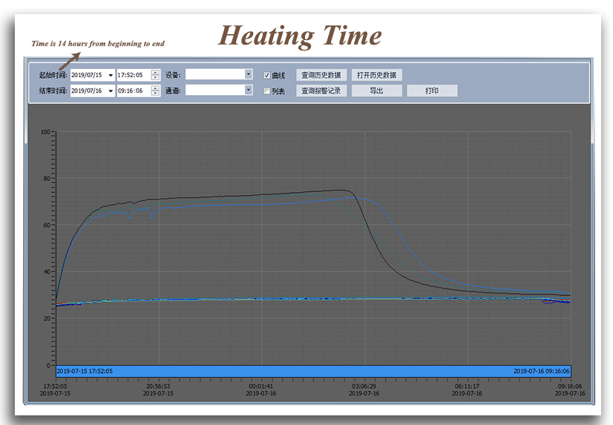Image resolution: width=613 pixels, height=425 pixels.
Task: Click the start time spinner arrows
Action: 155,75
